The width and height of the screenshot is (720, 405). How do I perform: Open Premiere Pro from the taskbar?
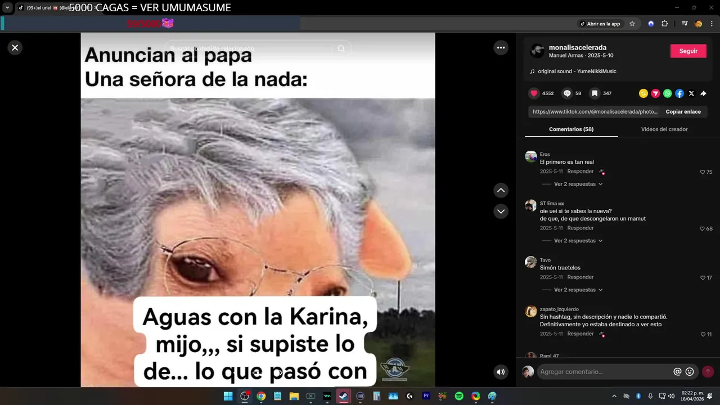pyautogui.click(x=426, y=396)
